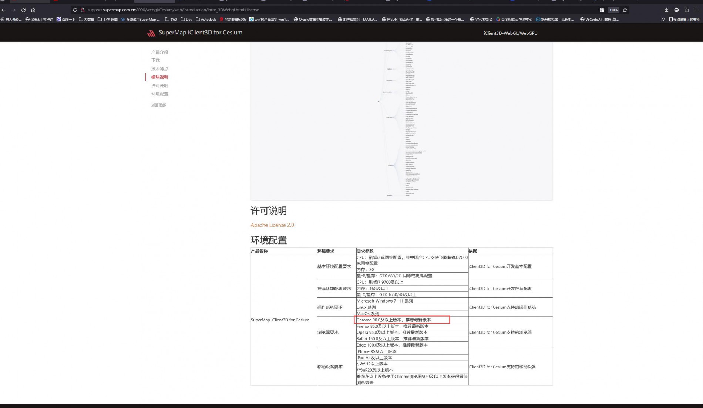Viewport: 703px width, 408px height.
Task: Open win10产品密钥 bookmark
Action: [x=269, y=19]
